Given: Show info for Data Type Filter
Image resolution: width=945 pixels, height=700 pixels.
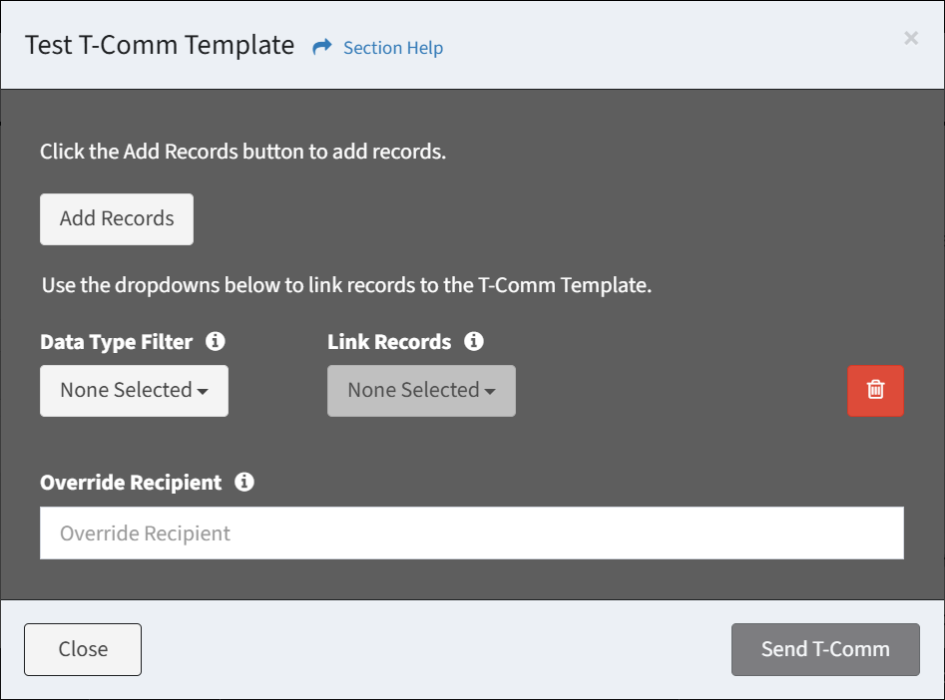Looking at the screenshot, I should click(x=216, y=342).
